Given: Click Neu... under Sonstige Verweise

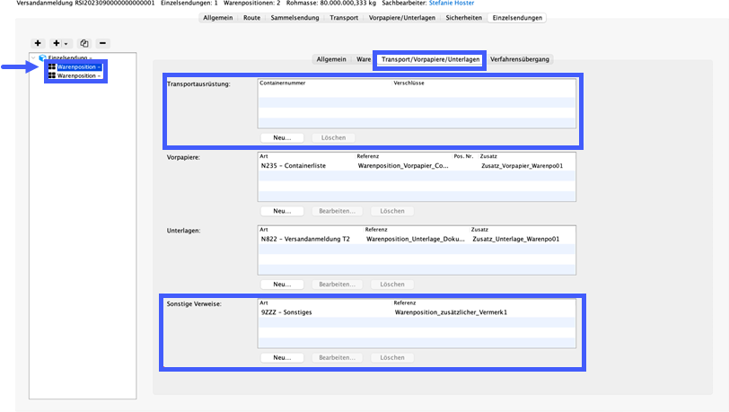Looking at the screenshot, I should (x=282, y=357).
